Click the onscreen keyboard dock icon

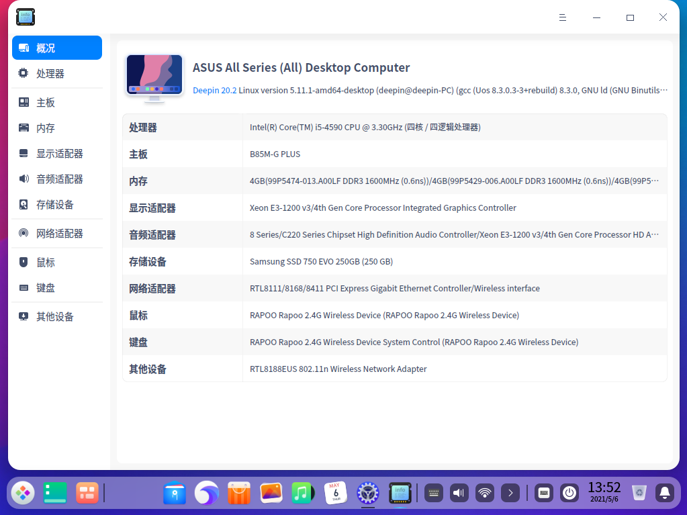(544, 493)
